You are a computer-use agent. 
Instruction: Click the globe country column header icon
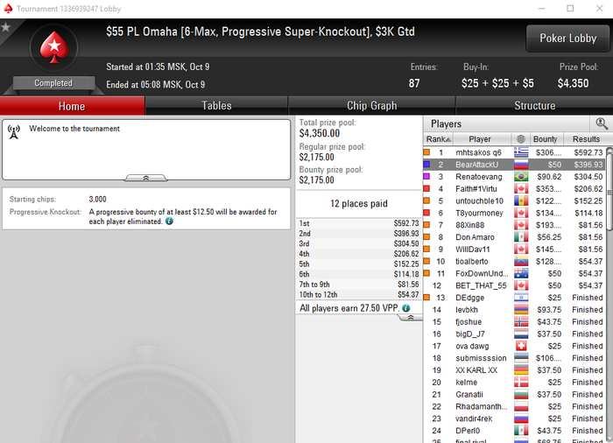point(521,139)
